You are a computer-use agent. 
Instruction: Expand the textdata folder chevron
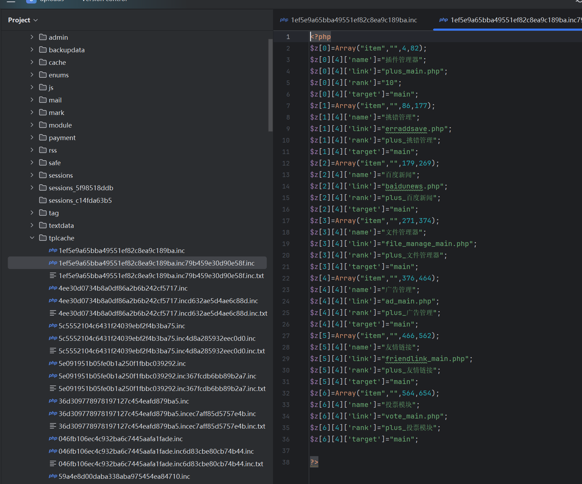pyautogui.click(x=32, y=225)
